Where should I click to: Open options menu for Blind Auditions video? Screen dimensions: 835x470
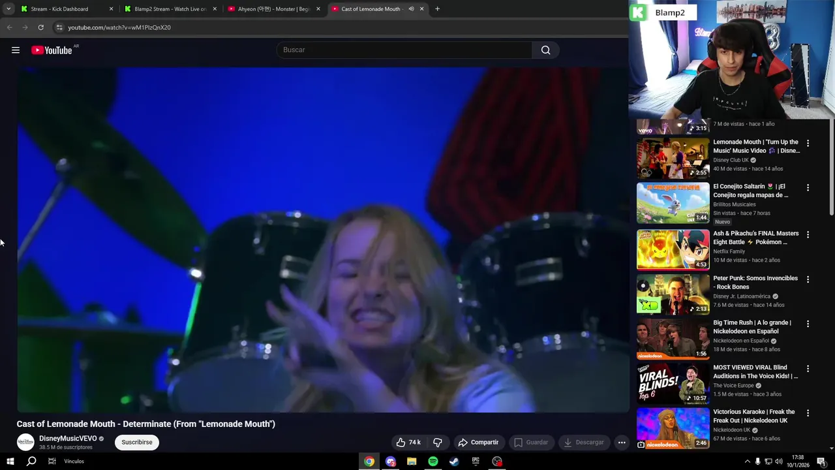[x=808, y=368]
